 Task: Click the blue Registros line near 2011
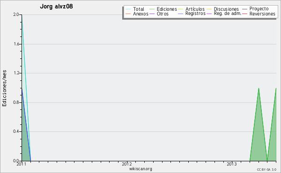coord(26,125)
